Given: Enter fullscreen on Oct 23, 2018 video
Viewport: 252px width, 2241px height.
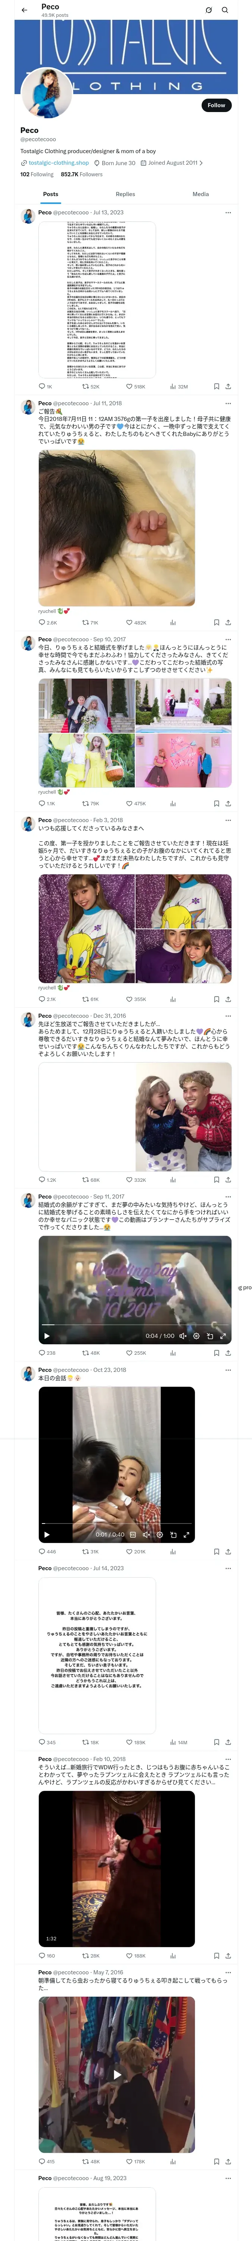Looking at the screenshot, I should click(x=186, y=1535).
